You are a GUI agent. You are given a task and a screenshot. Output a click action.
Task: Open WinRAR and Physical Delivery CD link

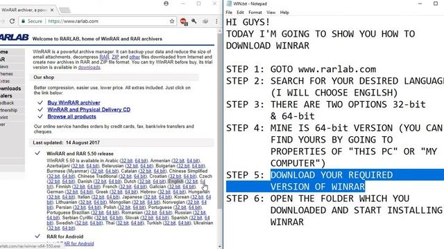coord(89,109)
